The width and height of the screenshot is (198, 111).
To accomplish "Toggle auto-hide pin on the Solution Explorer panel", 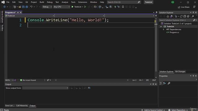I will tap(193, 13).
